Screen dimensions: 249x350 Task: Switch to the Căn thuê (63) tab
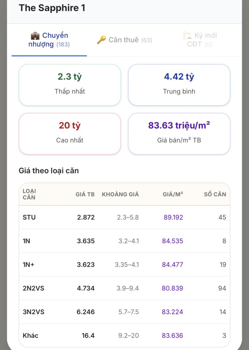click(124, 40)
